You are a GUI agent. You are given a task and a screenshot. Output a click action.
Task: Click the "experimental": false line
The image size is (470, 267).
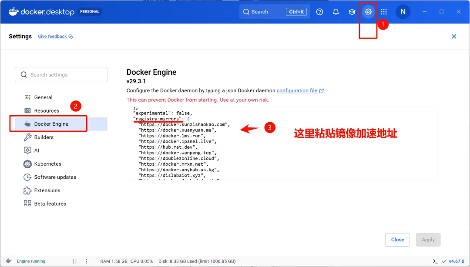click(x=162, y=113)
